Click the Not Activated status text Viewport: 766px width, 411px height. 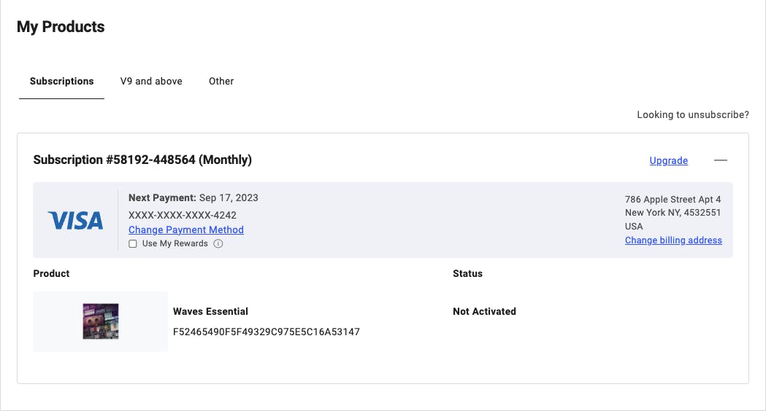[484, 311]
